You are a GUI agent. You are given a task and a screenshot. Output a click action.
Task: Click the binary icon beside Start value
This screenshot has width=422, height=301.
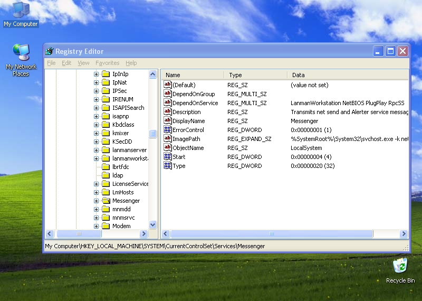167,156
